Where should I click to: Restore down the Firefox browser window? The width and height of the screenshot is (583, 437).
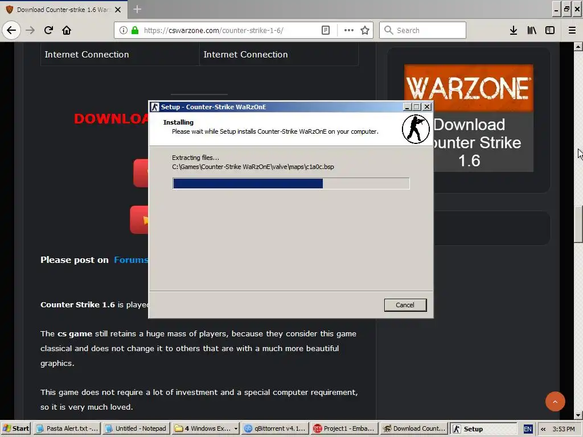pyautogui.click(x=566, y=10)
